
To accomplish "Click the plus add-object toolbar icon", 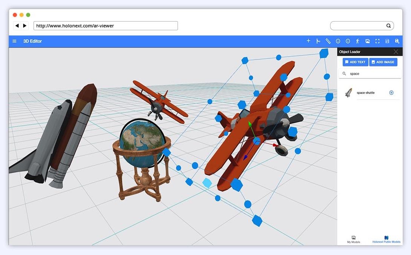I will 308,41.
